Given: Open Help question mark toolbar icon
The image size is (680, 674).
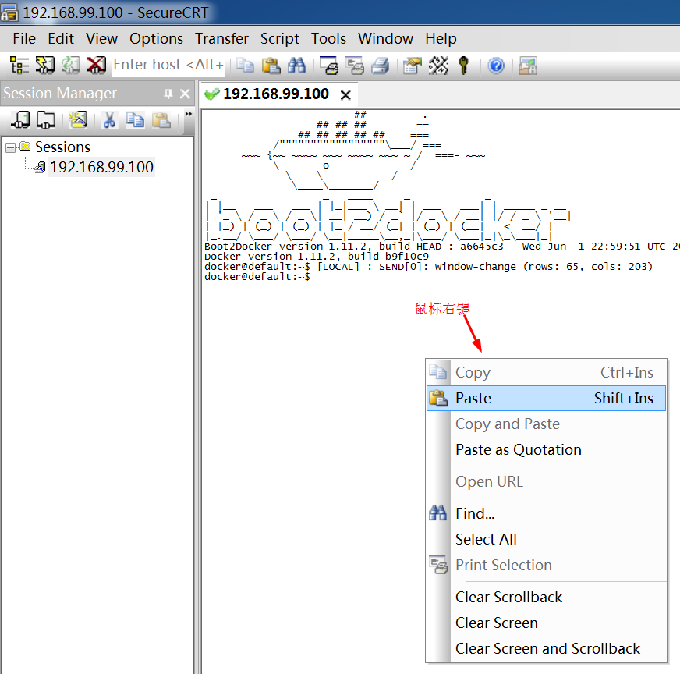Looking at the screenshot, I should 496,66.
